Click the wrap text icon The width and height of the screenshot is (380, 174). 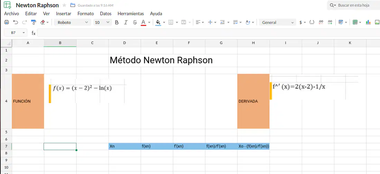(235, 22)
